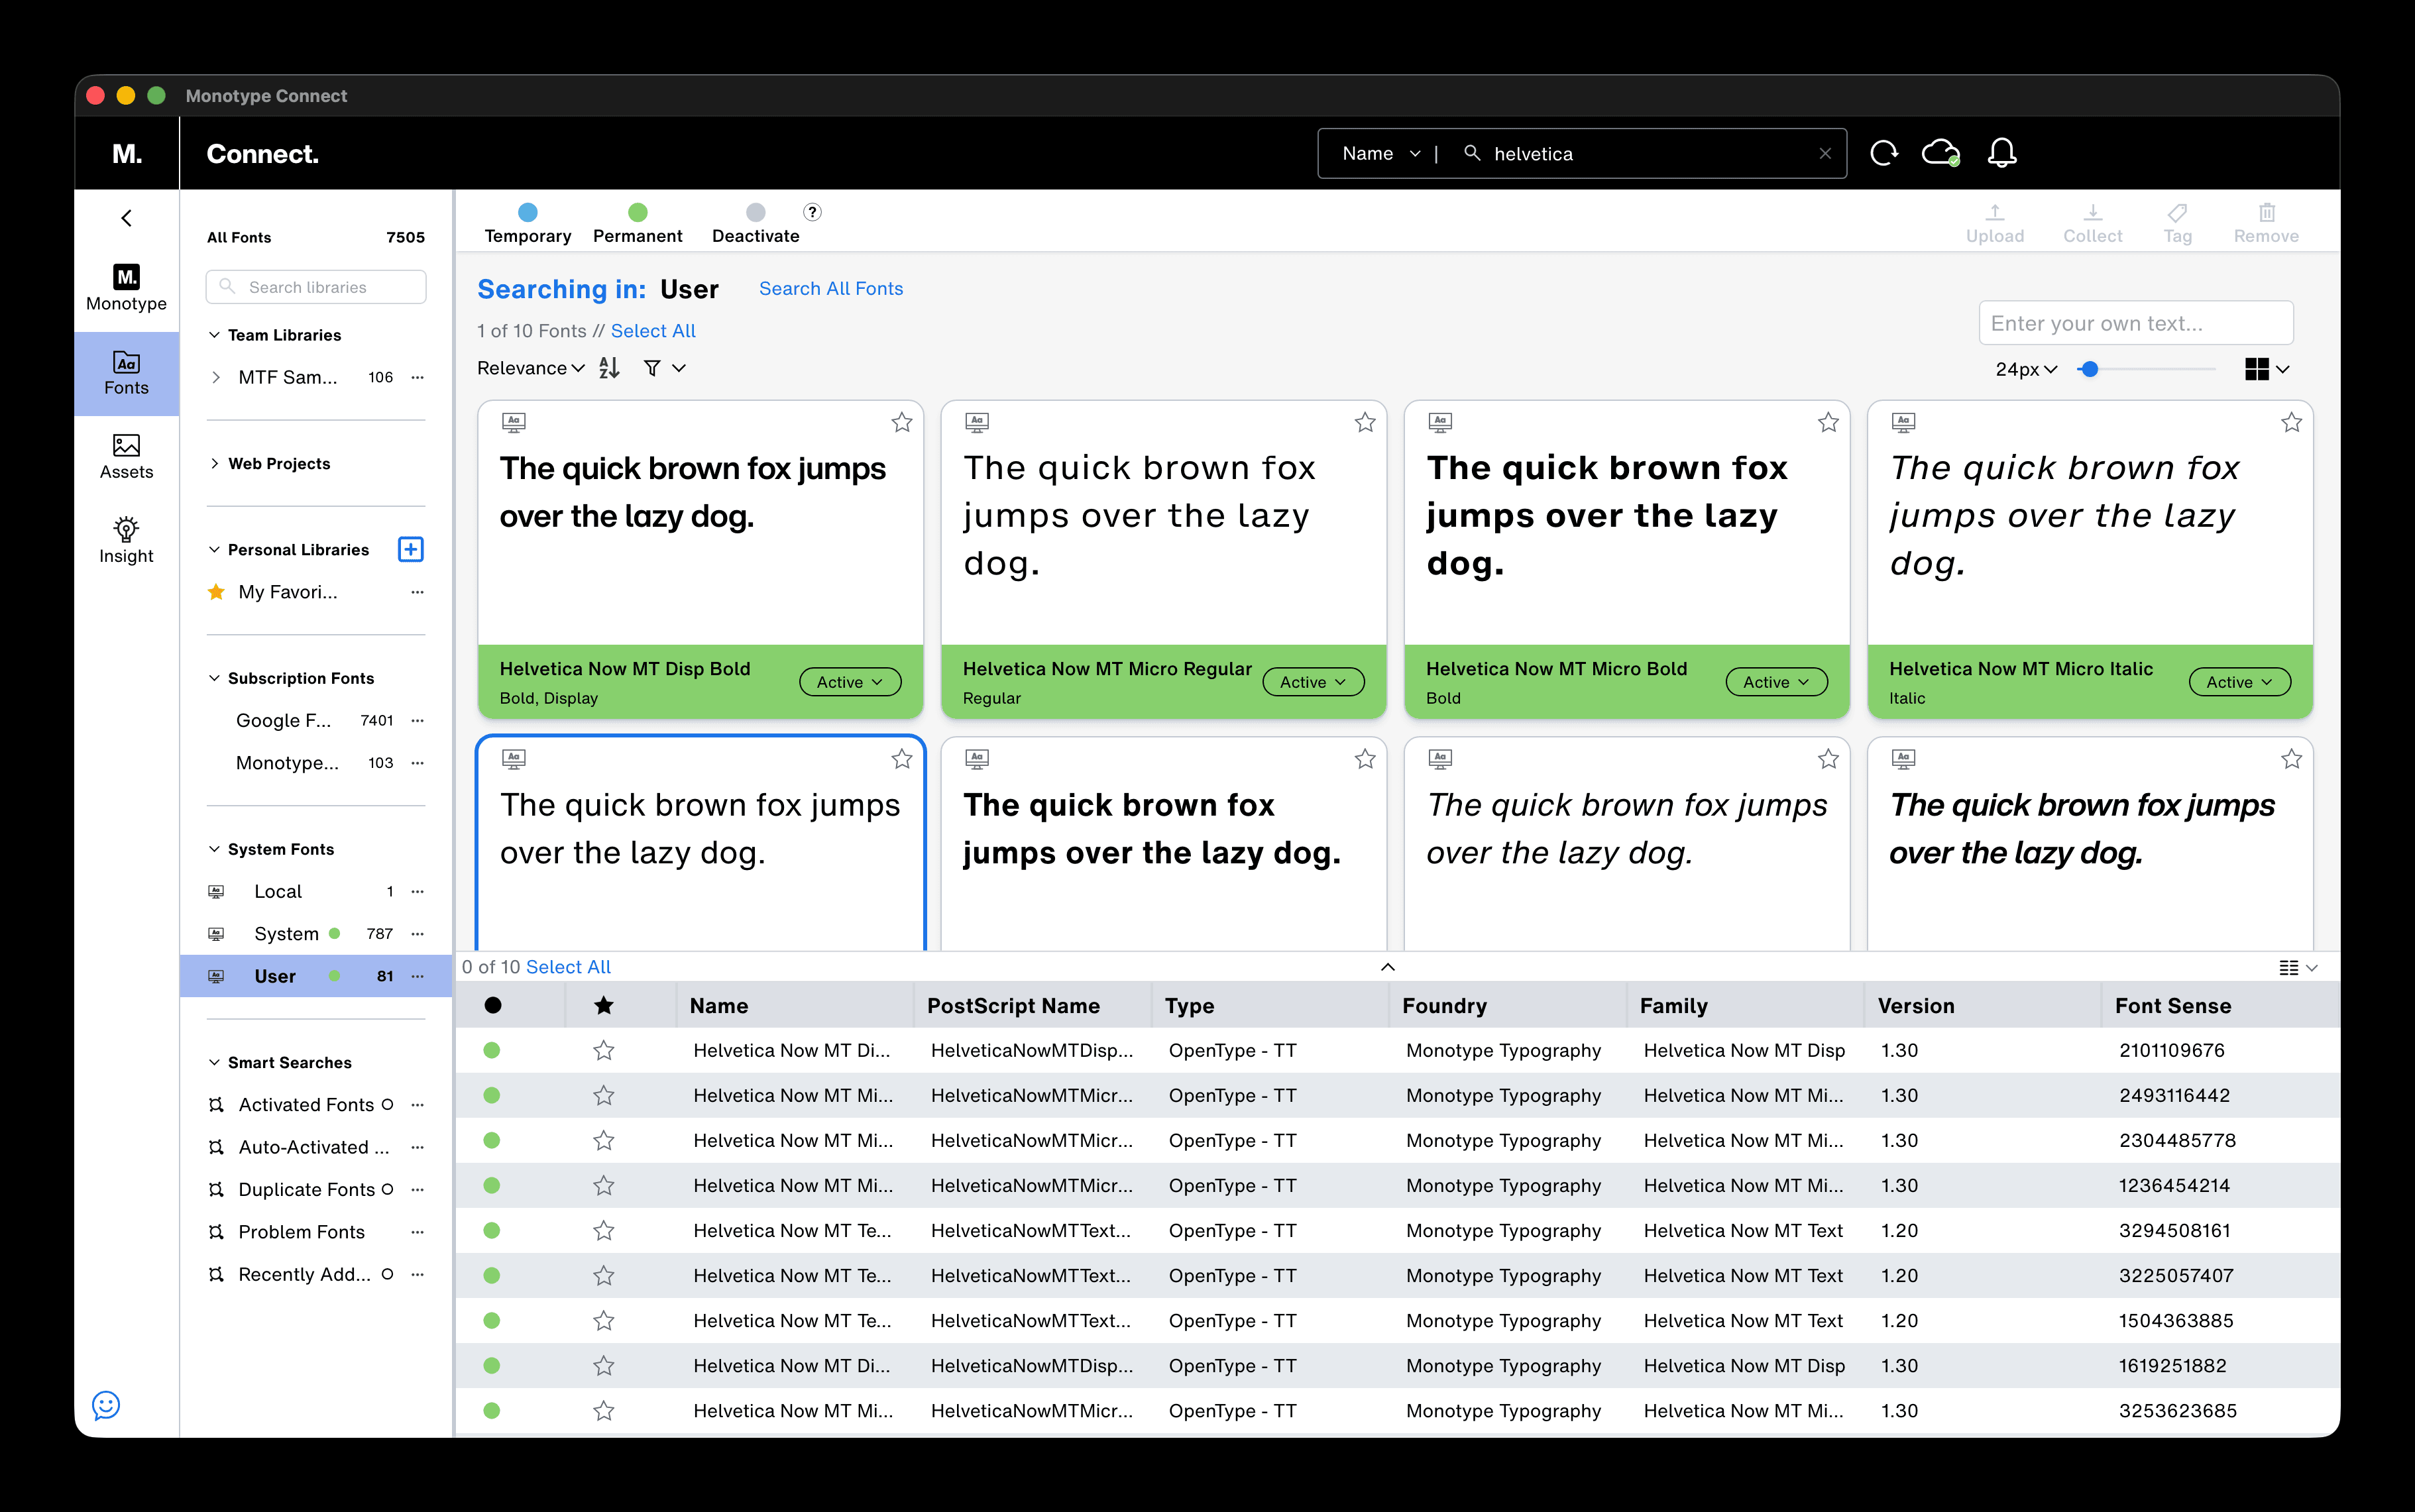
Task: Click the add personal library plus icon
Action: (410, 549)
